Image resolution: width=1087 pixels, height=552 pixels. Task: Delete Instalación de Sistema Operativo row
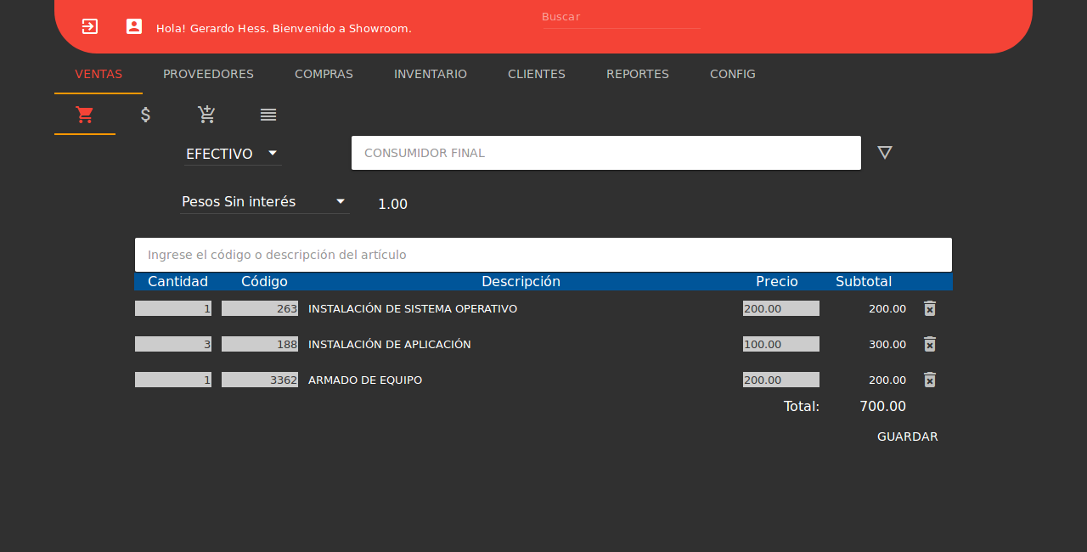[x=930, y=308]
